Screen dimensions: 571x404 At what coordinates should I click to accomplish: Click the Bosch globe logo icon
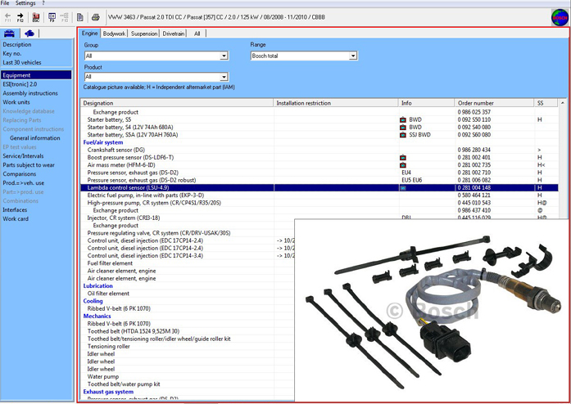coord(560,17)
